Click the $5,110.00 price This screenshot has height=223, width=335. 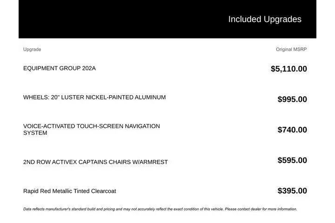point(288,69)
